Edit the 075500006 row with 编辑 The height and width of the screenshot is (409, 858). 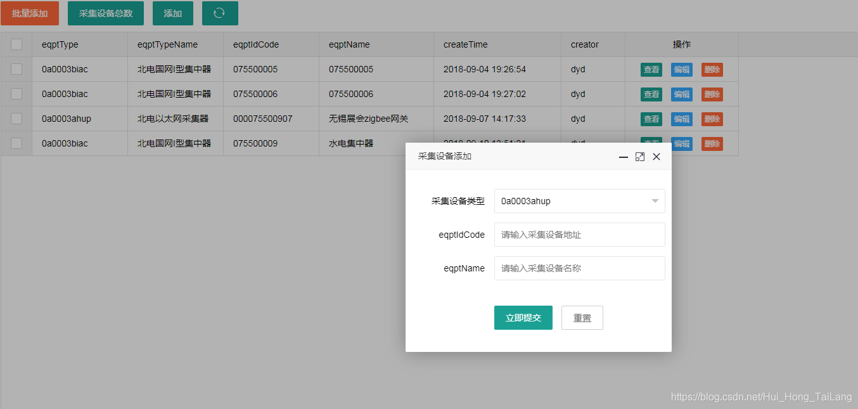click(x=682, y=94)
